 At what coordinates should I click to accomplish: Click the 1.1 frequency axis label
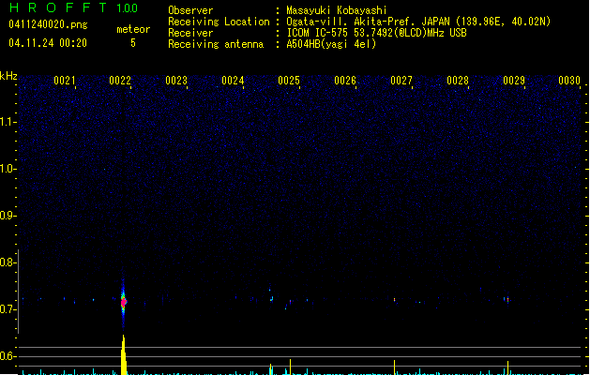point(8,122)
